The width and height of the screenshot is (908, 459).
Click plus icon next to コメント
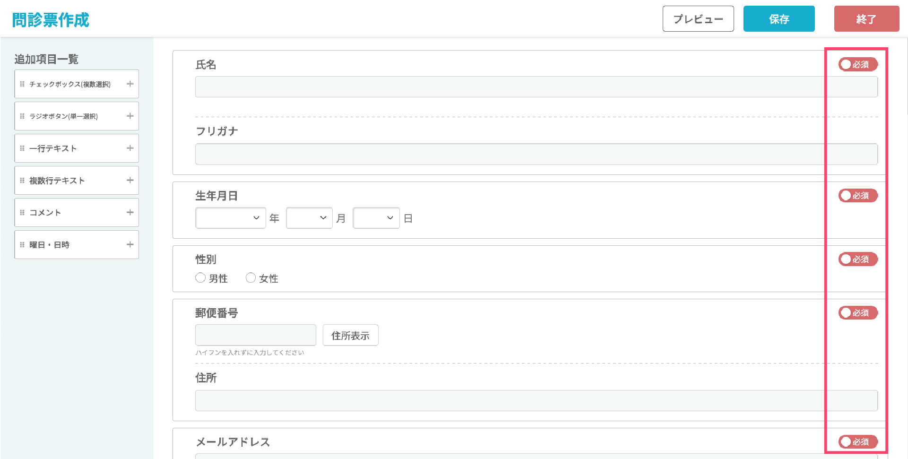130,213
